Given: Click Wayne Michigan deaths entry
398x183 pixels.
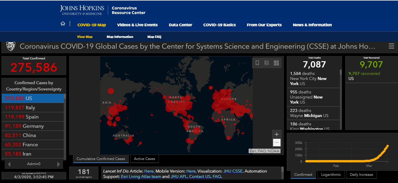Looking at the screenshot, I should coord(313,113).
